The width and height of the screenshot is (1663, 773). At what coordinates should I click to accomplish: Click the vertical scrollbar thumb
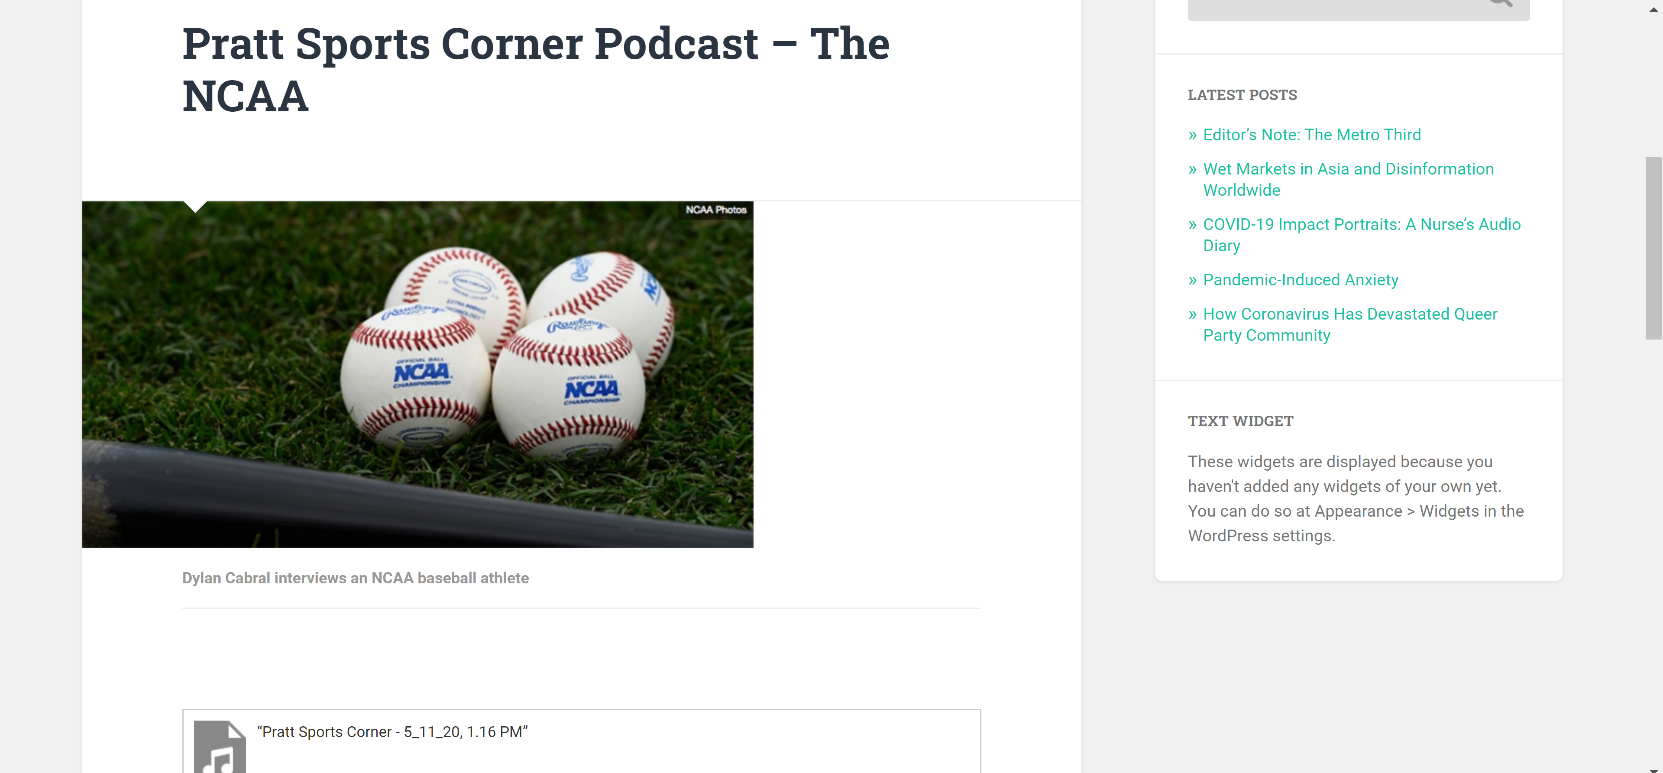pos(1653,248)
